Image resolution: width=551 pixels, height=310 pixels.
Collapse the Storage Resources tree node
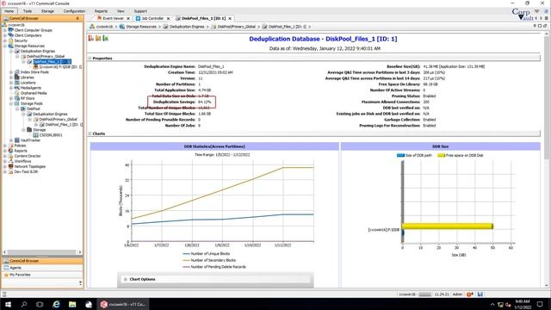[x=5, y=46]
